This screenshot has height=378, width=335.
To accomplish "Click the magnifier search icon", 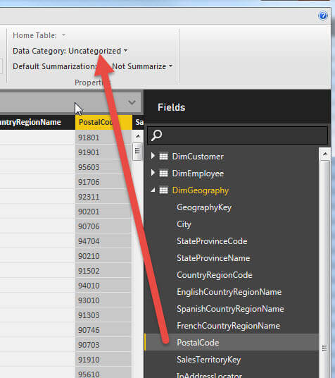I will pyautogui.click(x=157, y=135).
